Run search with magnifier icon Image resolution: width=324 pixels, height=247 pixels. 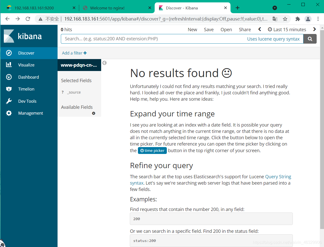[310, 39]
